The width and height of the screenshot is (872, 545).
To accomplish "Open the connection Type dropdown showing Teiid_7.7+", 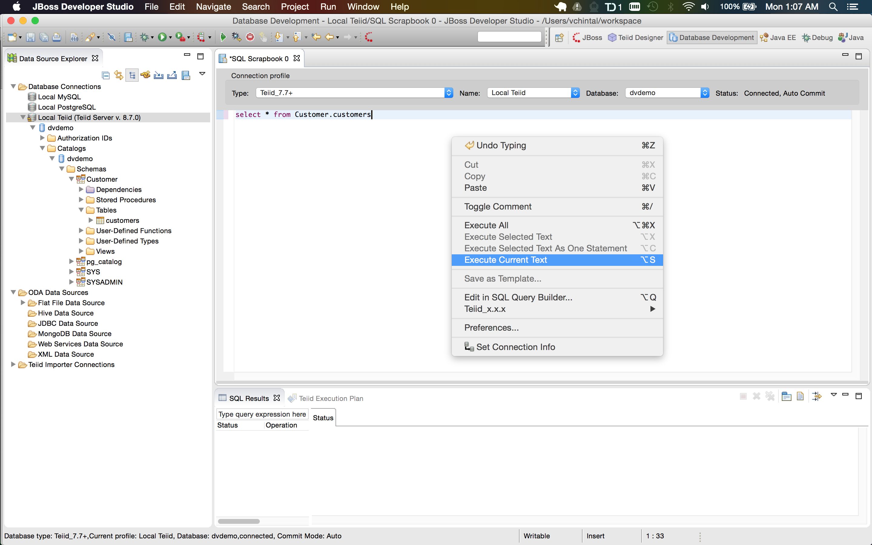I will point(449,93).
